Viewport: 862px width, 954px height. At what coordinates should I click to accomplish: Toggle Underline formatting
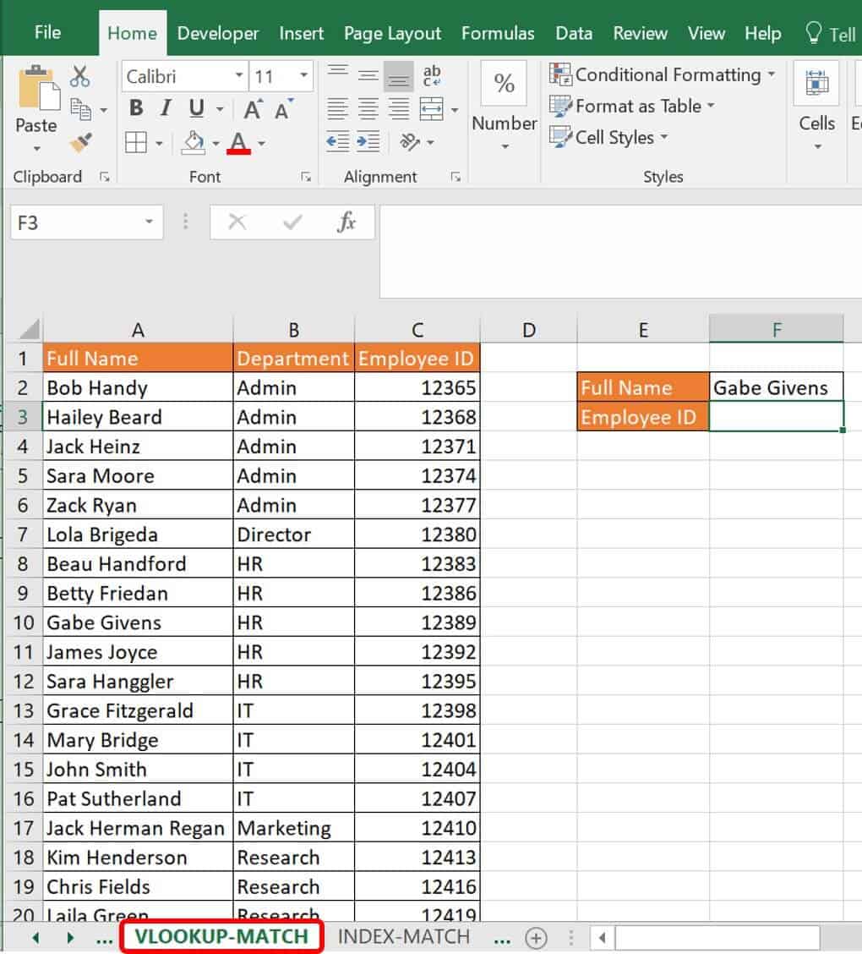click(196, 109)
